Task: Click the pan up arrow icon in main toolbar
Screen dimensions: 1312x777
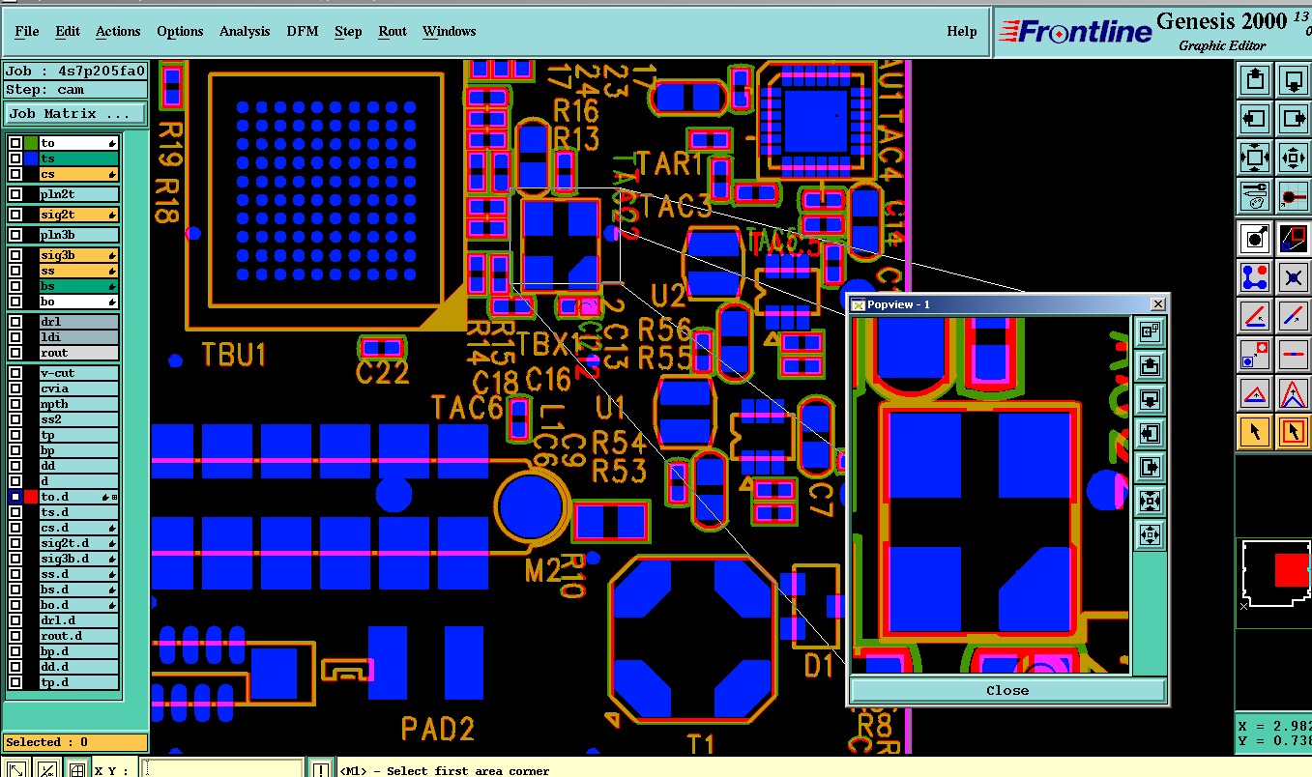Action: [x=1255, y=79]
